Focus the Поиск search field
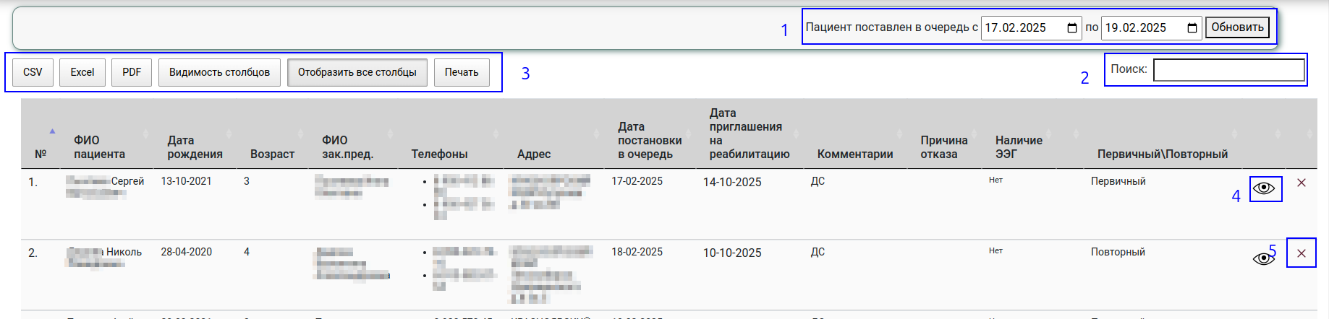Image resolution: width=1329 pixels, height=319 pixels. [1228, 70]
